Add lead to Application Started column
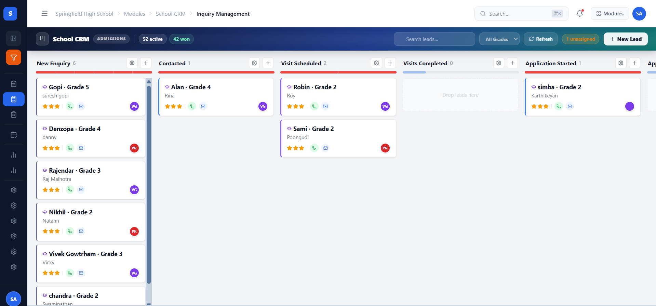Screen dimensions: 656x306 tap(634, 63)
